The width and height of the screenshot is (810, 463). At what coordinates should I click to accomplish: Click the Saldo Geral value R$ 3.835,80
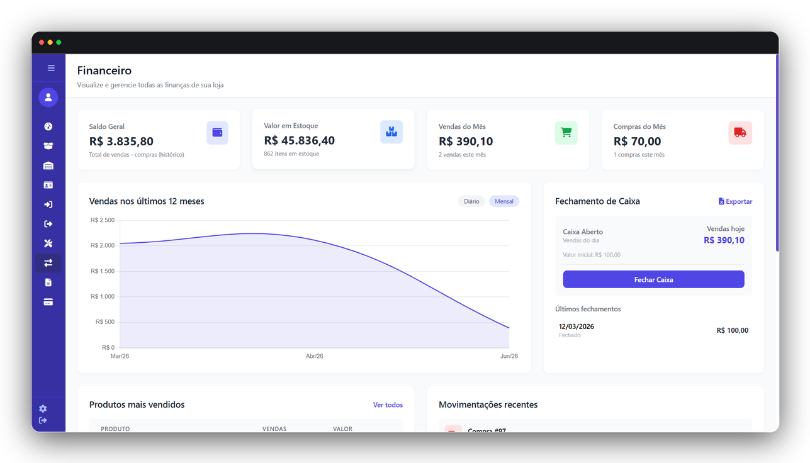click(121, 142)
